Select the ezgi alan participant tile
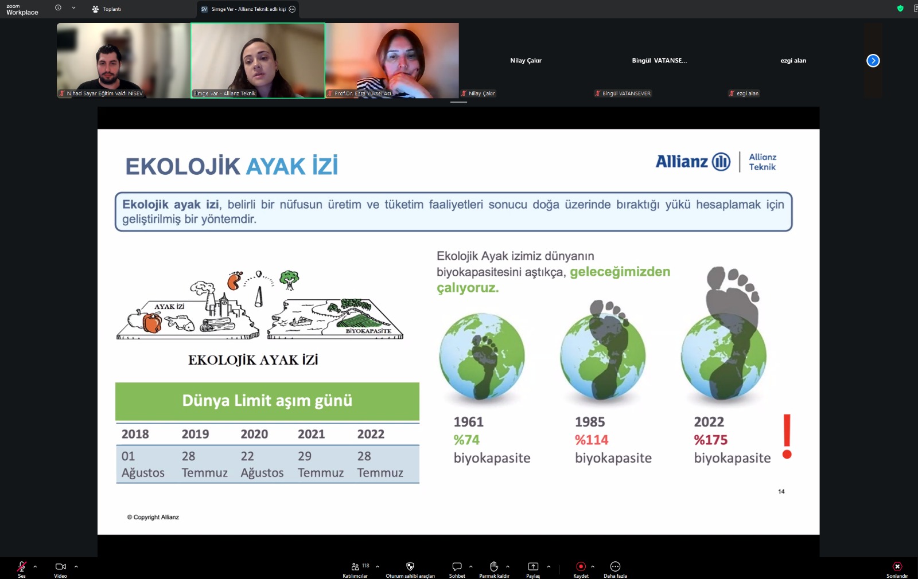 pos(793,60)
